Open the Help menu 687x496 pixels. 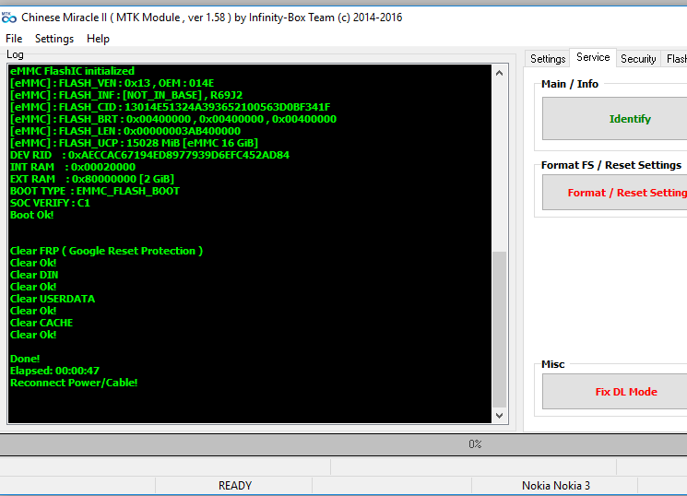pos(98,39)
